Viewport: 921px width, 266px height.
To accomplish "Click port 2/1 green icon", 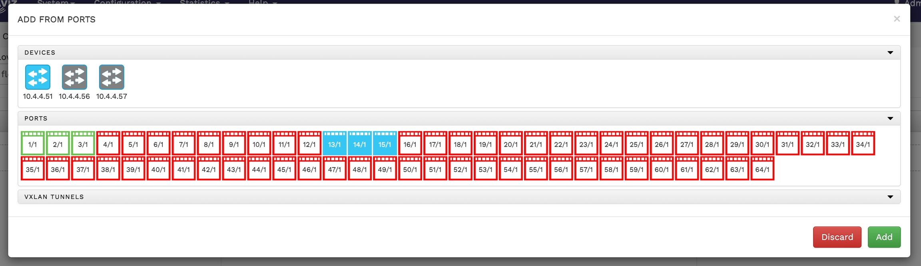I will pos(58,144).
